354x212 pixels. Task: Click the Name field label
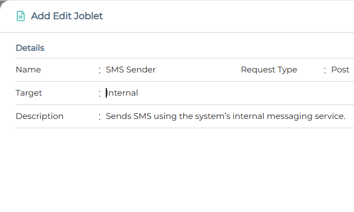point(29,70)
